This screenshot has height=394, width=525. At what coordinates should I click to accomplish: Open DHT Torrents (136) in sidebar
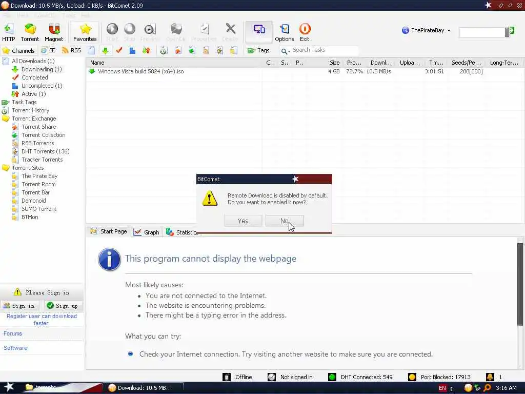pos(45,151)
